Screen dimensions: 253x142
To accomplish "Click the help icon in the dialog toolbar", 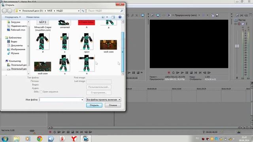I will (x=120, y=17).
